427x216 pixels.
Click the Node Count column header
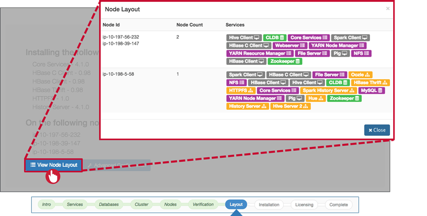[x=189, y=25]
